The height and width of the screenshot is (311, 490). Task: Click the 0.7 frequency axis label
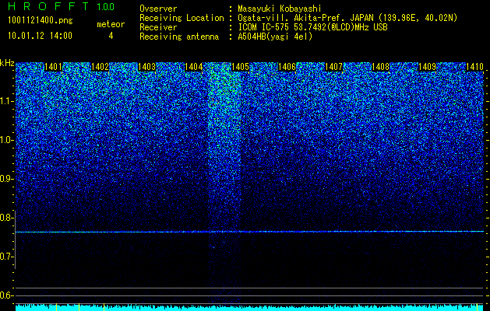pos(6,257)
